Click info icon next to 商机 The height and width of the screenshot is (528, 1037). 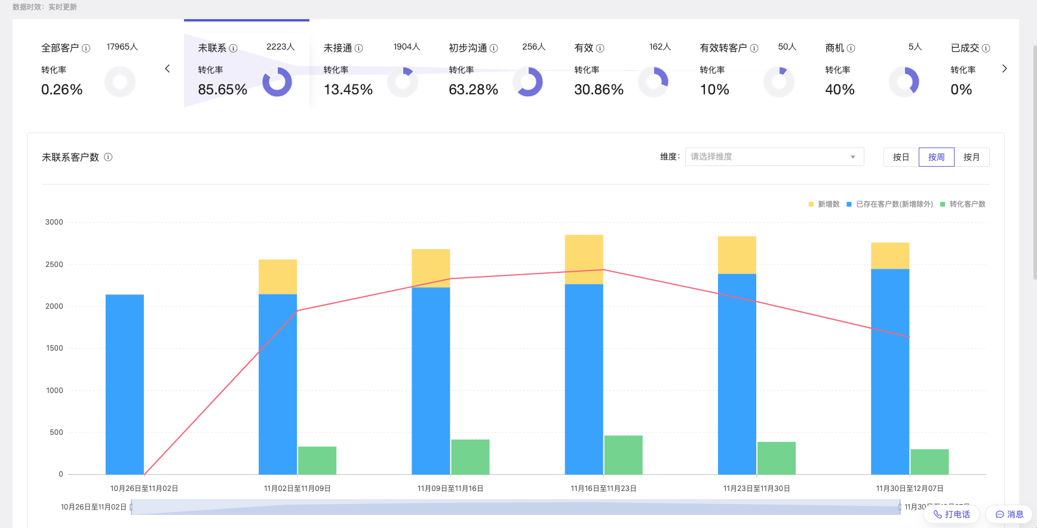pyautogui.click(x=851, y=48)
